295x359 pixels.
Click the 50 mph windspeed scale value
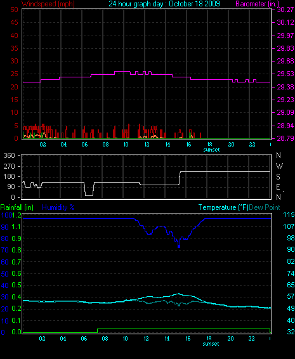(14, 10)
